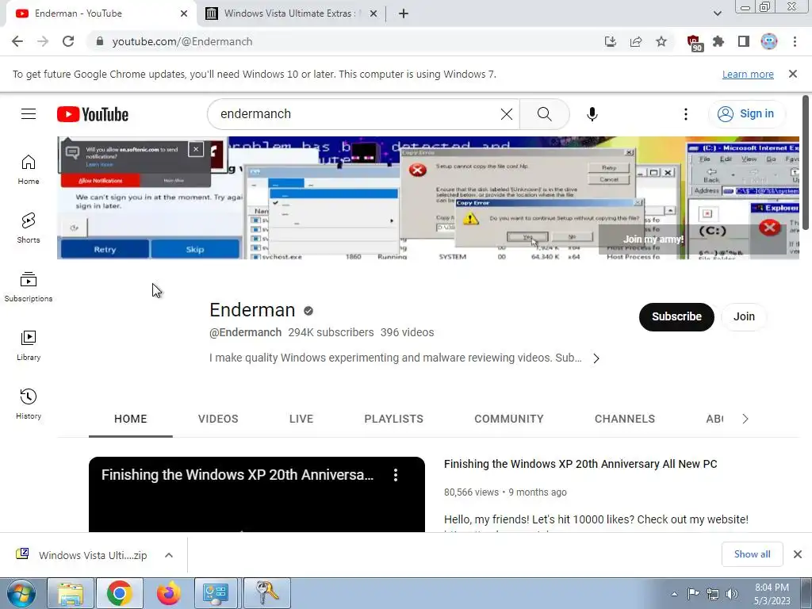Open Shorts from the sidebar
Viewport: 812px width, 609px height.
[29, 228]
